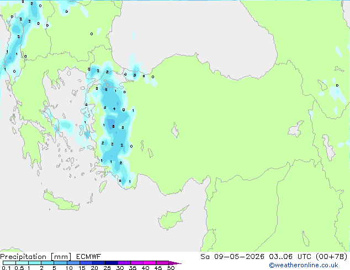The height and width of the screenshot is (270, 350).
Task: Select the 15–20 mm legend color swatch
Action: pos(86,263)
